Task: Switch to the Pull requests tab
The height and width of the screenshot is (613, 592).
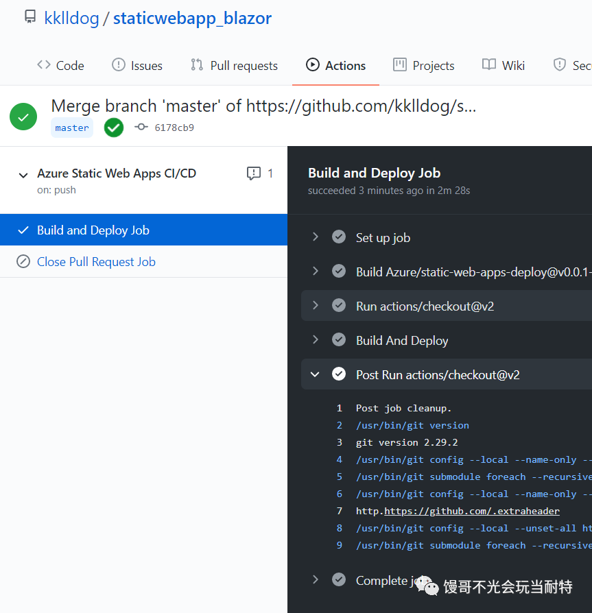Action: pyautogui.click(x=234, y=65)
